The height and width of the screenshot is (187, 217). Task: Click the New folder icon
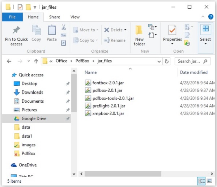139,30
